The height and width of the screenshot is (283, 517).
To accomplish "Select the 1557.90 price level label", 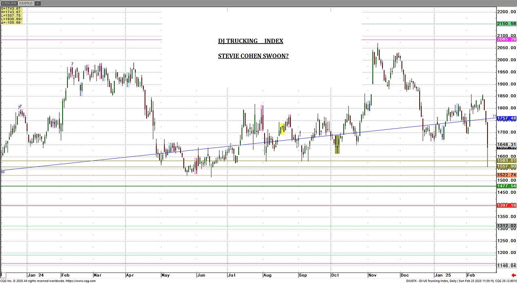I will coord(506,166).
